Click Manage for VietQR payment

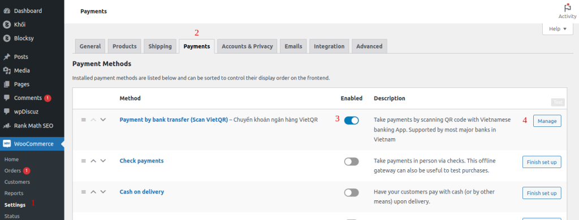[547, 121]
